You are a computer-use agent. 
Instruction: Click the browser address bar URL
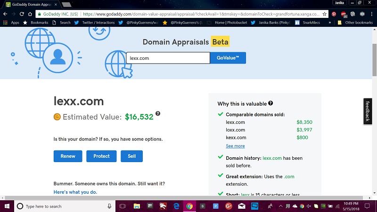tap(201, 14)
